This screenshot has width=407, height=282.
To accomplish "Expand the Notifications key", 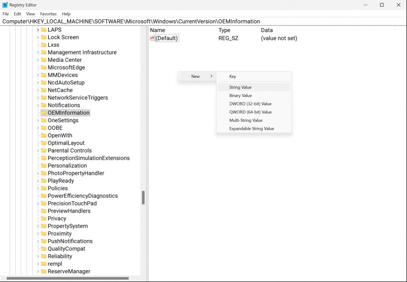I will (x=38, y=105).
